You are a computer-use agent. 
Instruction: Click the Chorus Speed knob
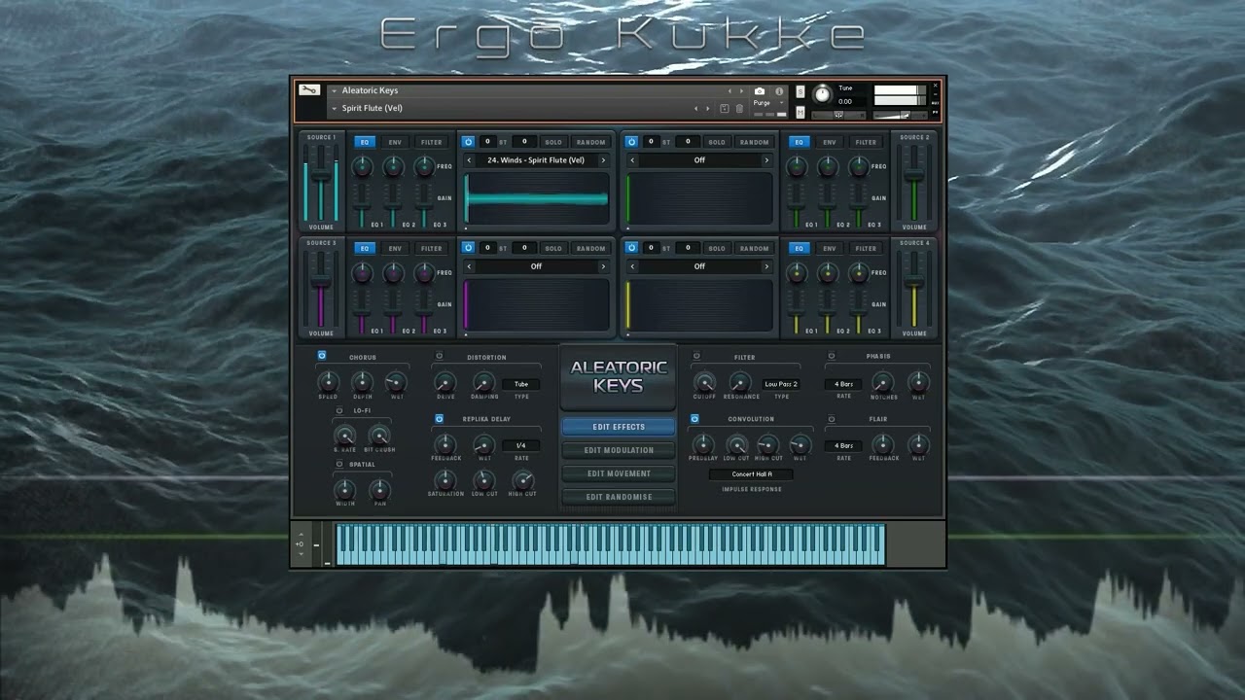[x=329, y=381]
